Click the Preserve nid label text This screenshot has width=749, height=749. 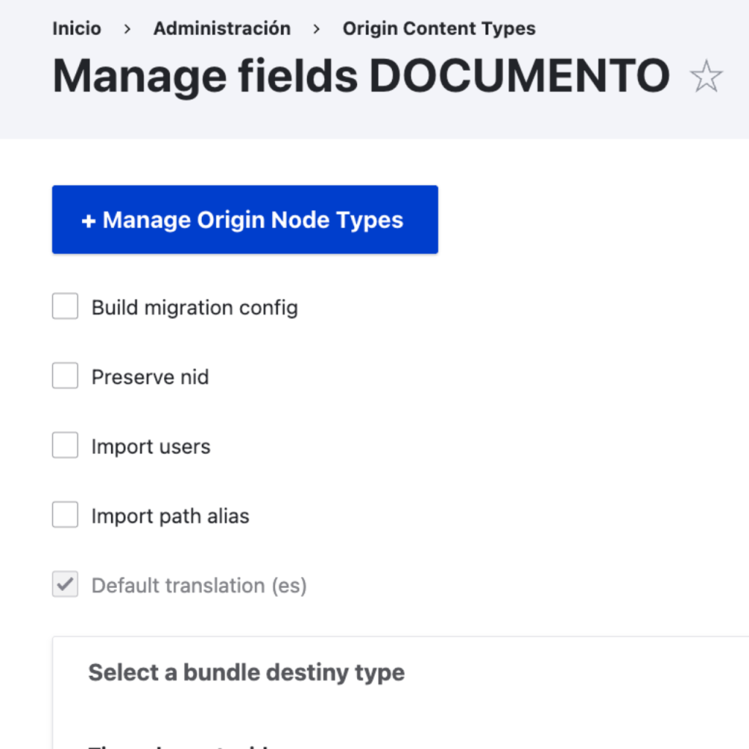150,377
